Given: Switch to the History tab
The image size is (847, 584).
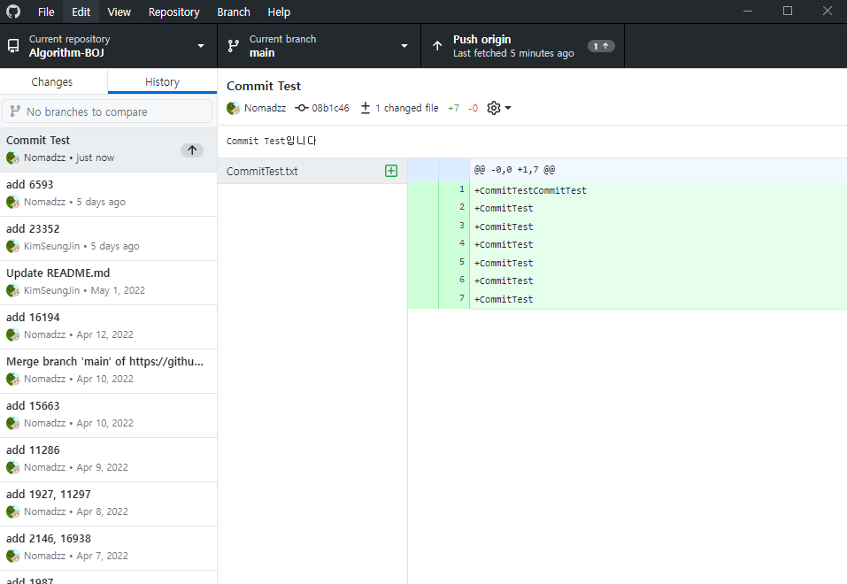Looking at the screenshot, I should pos(162,81).
